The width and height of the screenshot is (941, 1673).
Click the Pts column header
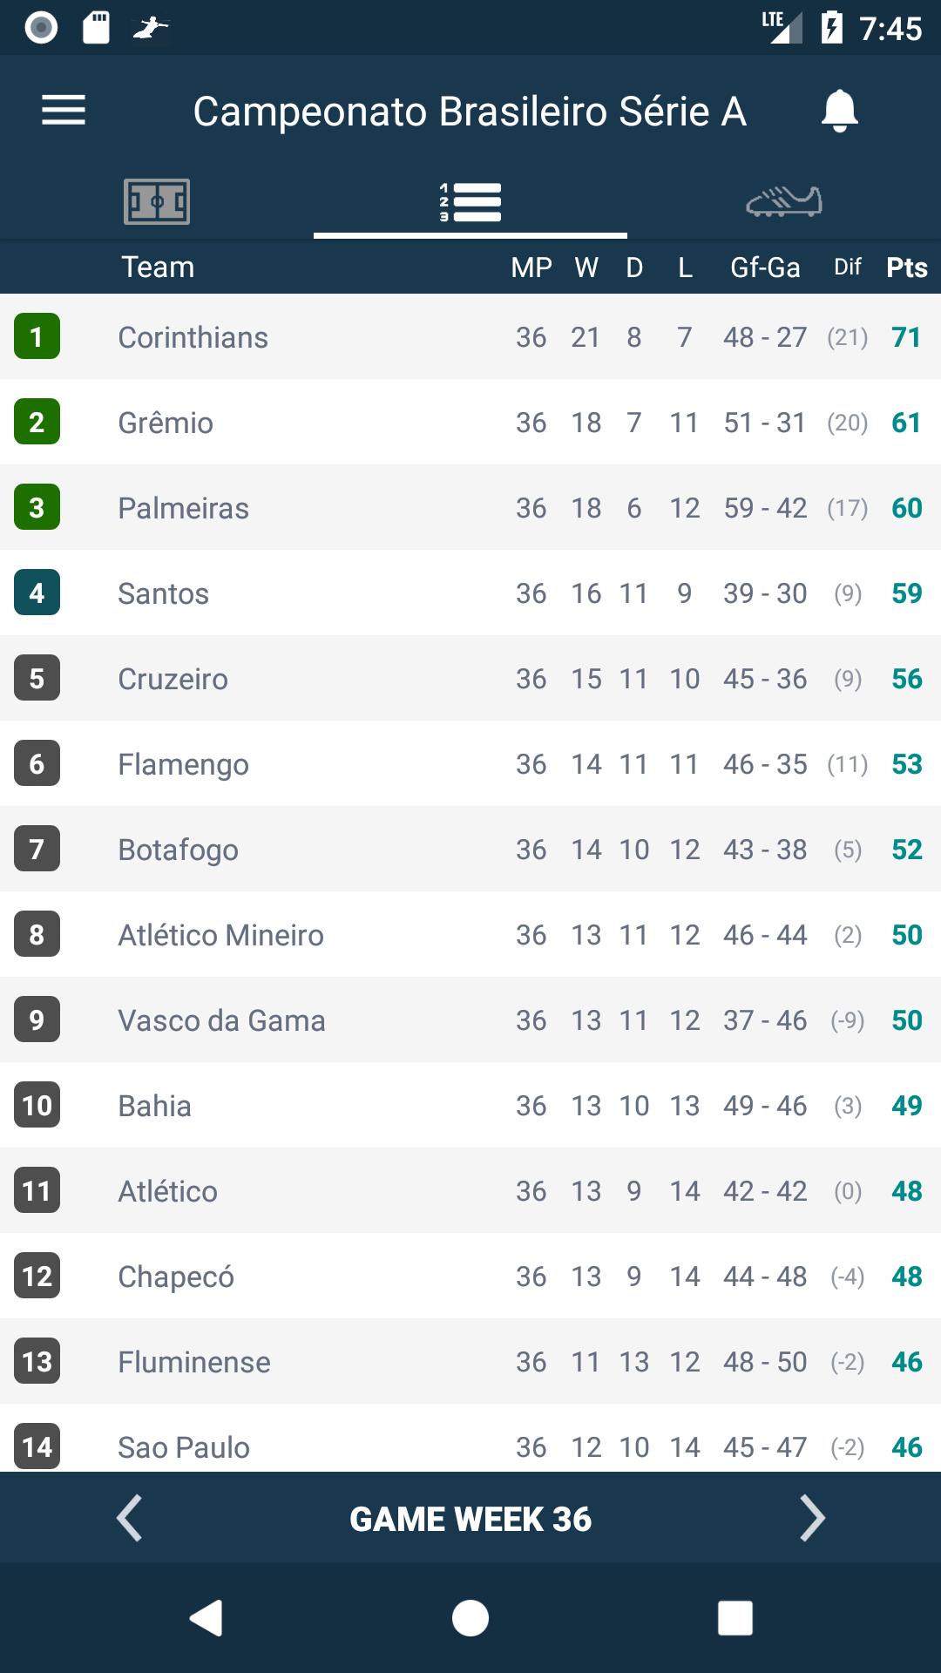906,268
